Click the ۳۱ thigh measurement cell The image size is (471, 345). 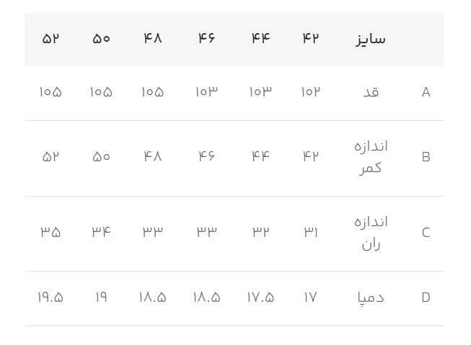310,233
